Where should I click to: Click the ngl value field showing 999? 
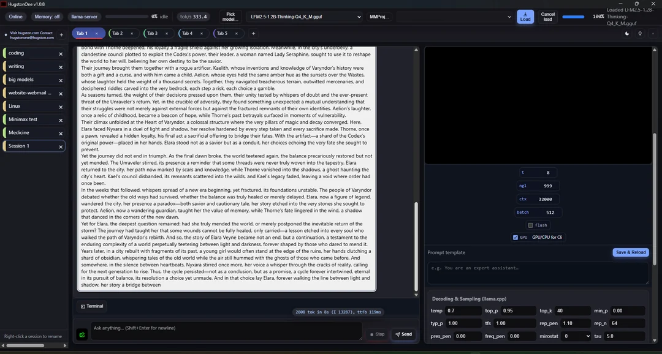tap(546, 186)
